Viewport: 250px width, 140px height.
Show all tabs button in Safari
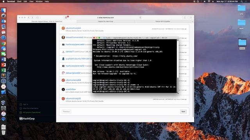pos(190,17)
